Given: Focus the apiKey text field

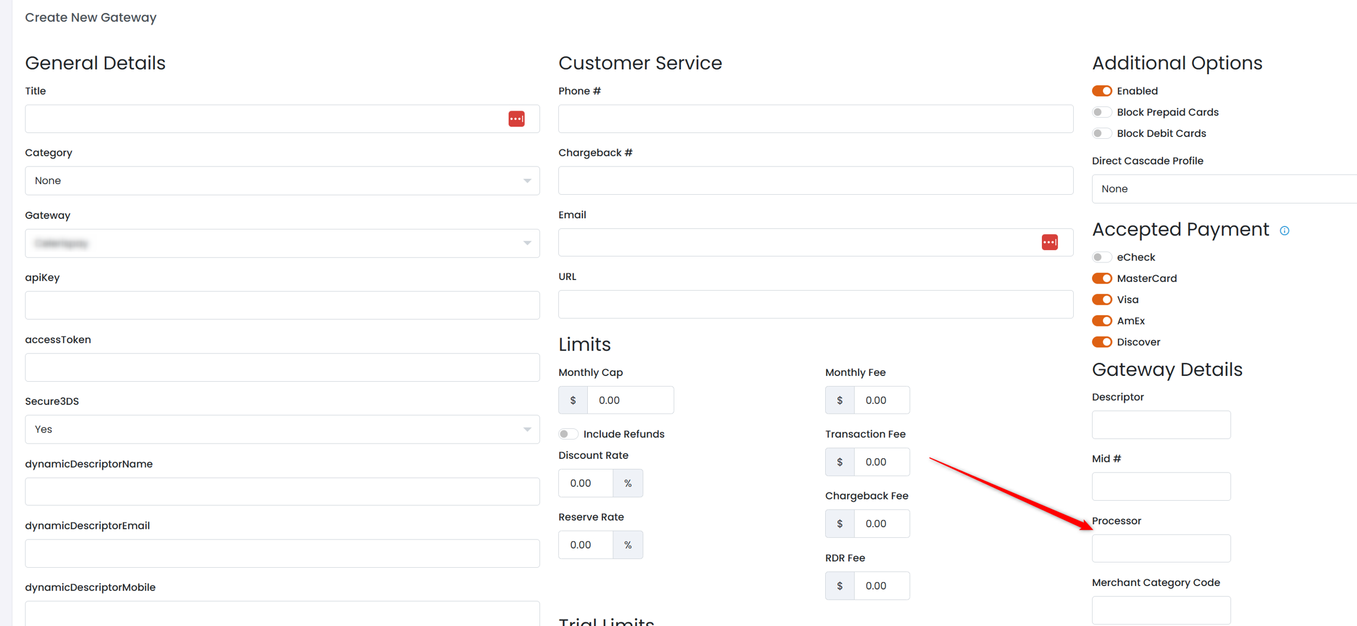Looking at the screenshot, I should 282,305.
